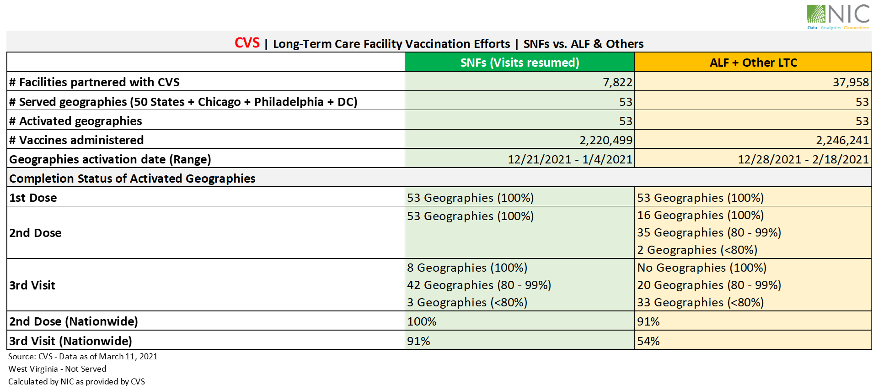878x389 pixels.
Task: Click 'Completion Status of Activated Geographies' header
Action: pos(132,179)
